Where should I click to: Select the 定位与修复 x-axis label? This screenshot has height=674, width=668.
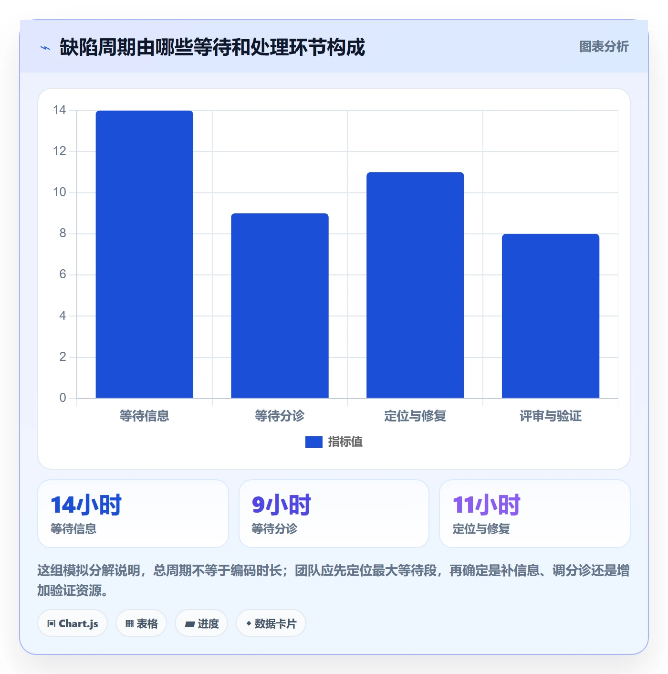[x=415, y=416]
